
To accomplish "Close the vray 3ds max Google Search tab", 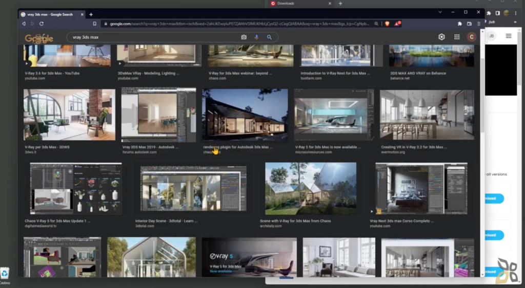I will click(x=82, y=14).
